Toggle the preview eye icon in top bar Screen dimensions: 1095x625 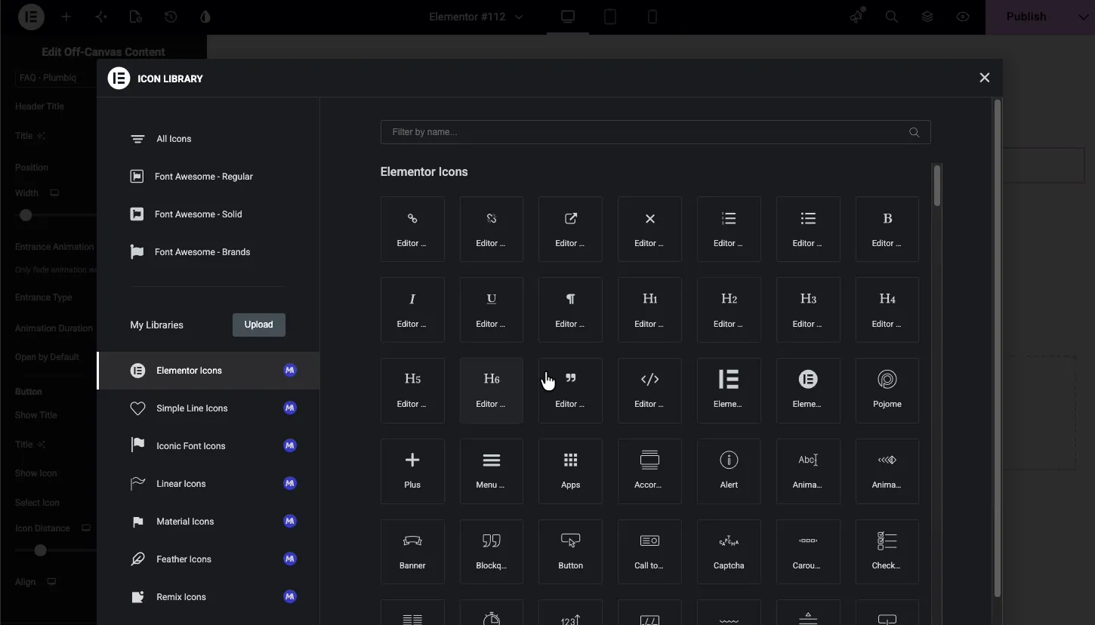pyautogui.click(x=963, y=17)
